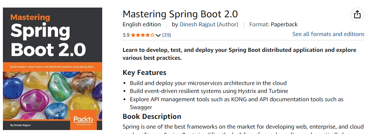Viewport: 368px width, 134px height.
Task: Click the Packt logo on the book cover
Action: click(x=83, y=120)
